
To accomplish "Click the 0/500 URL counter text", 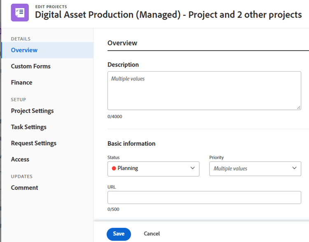I will tap(113, 209).
